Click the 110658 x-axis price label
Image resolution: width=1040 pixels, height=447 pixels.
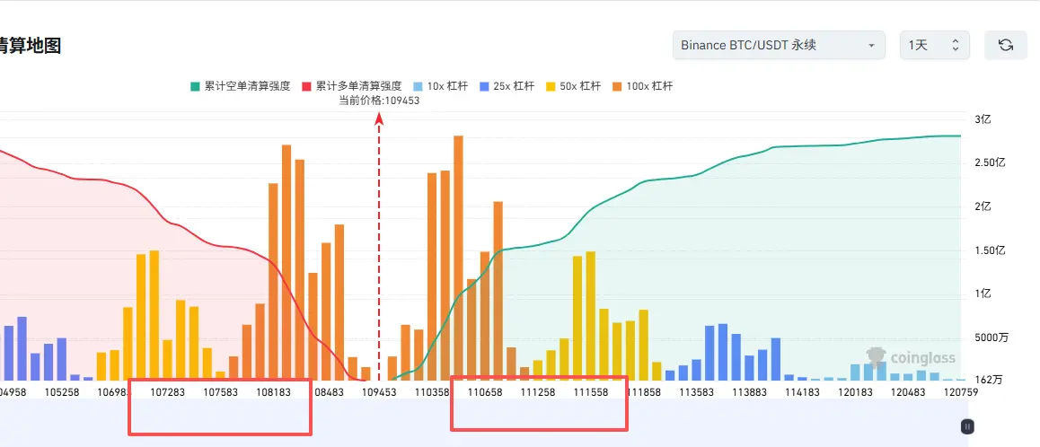tap(485, 392)
